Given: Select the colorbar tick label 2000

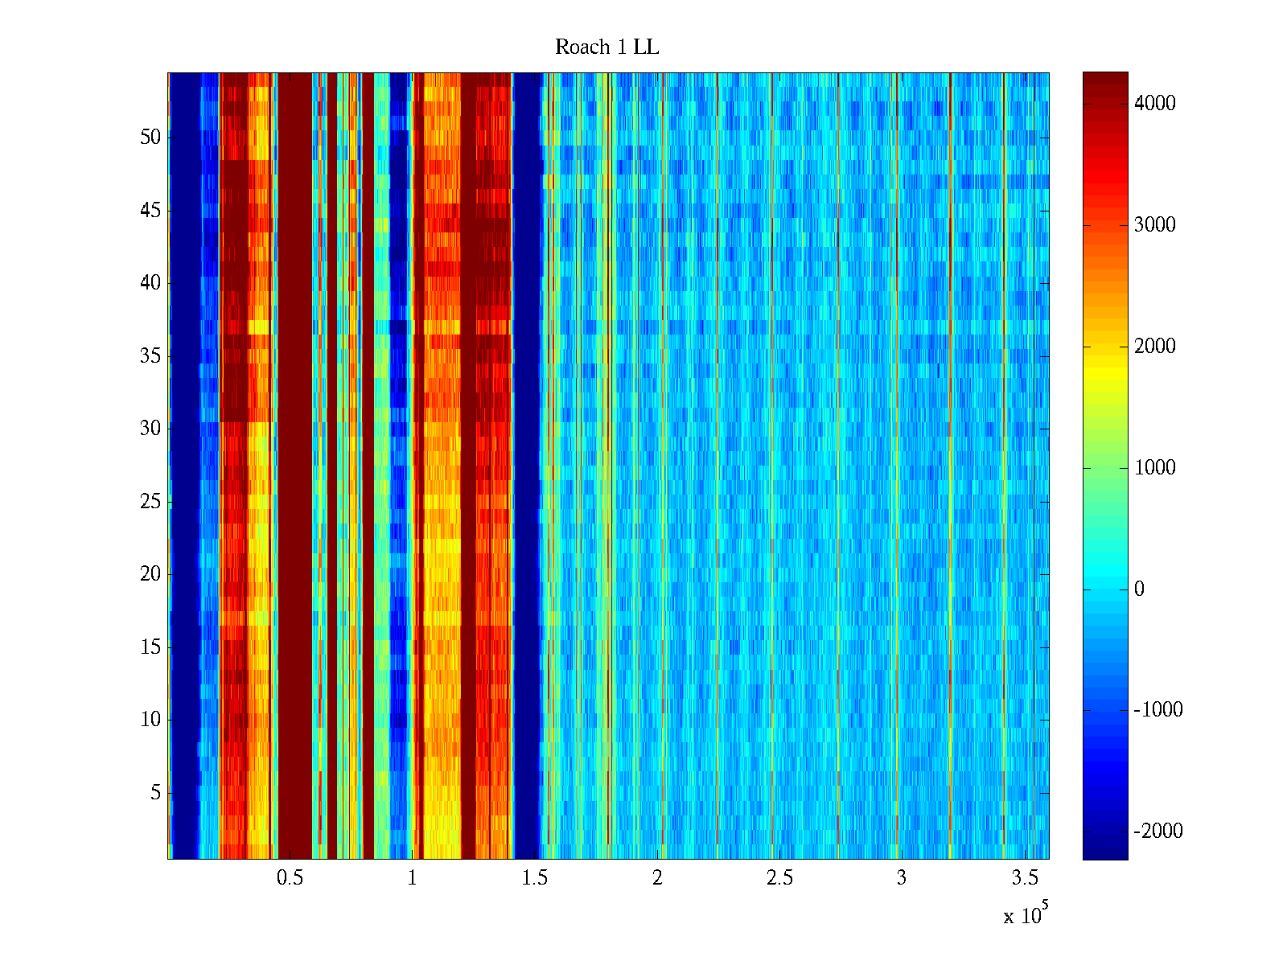Looking at the screenshot, I should pyautogui.click(x=1154, y=347).
